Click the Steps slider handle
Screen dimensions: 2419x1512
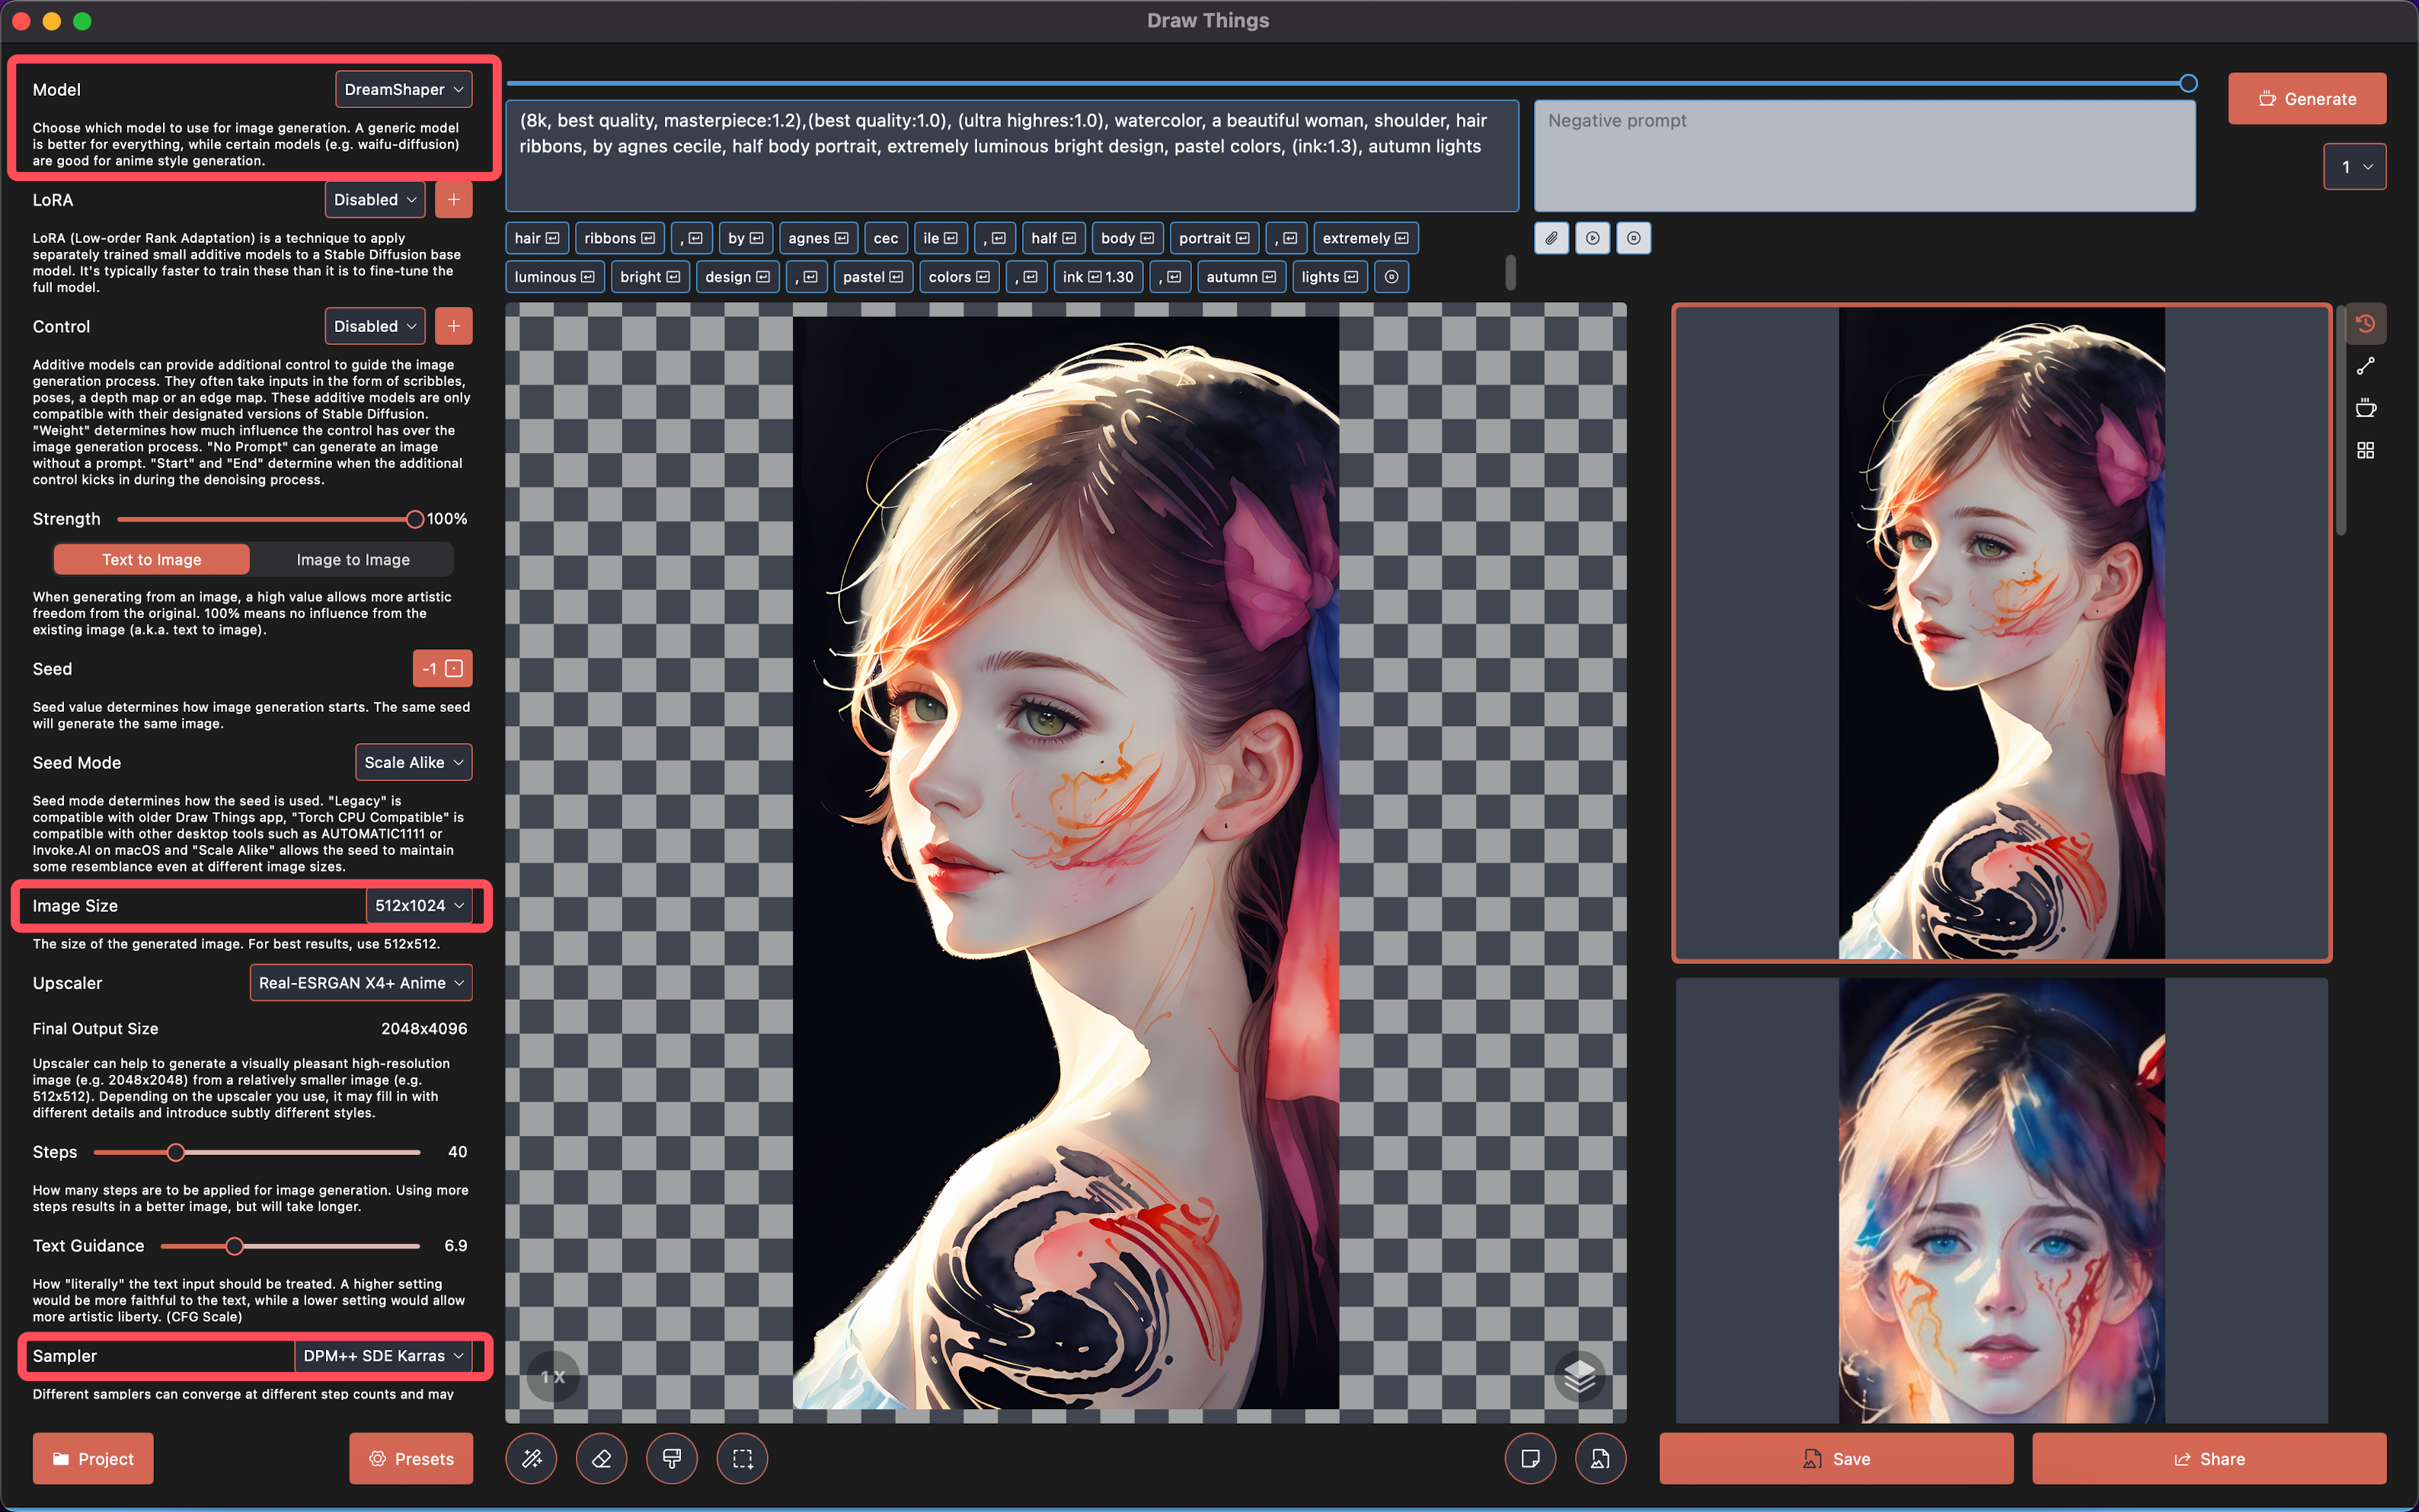pyautogui.click(x=176, y=1152)
